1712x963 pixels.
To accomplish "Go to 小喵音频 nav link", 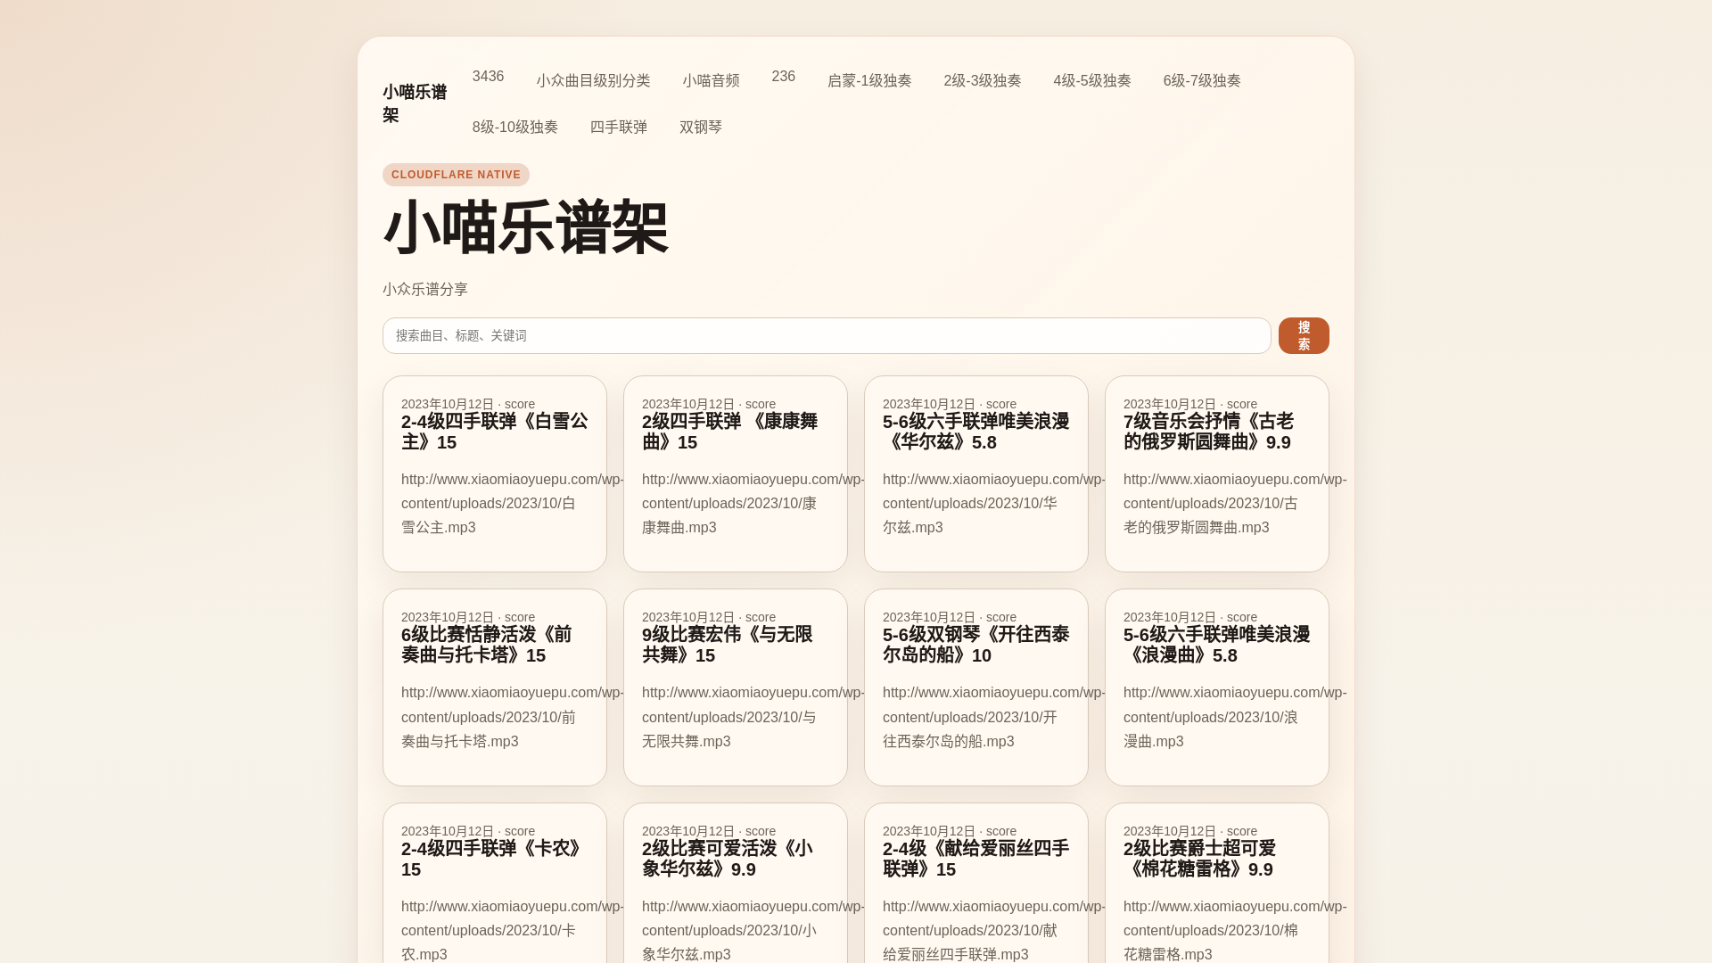I will [711, 81].
